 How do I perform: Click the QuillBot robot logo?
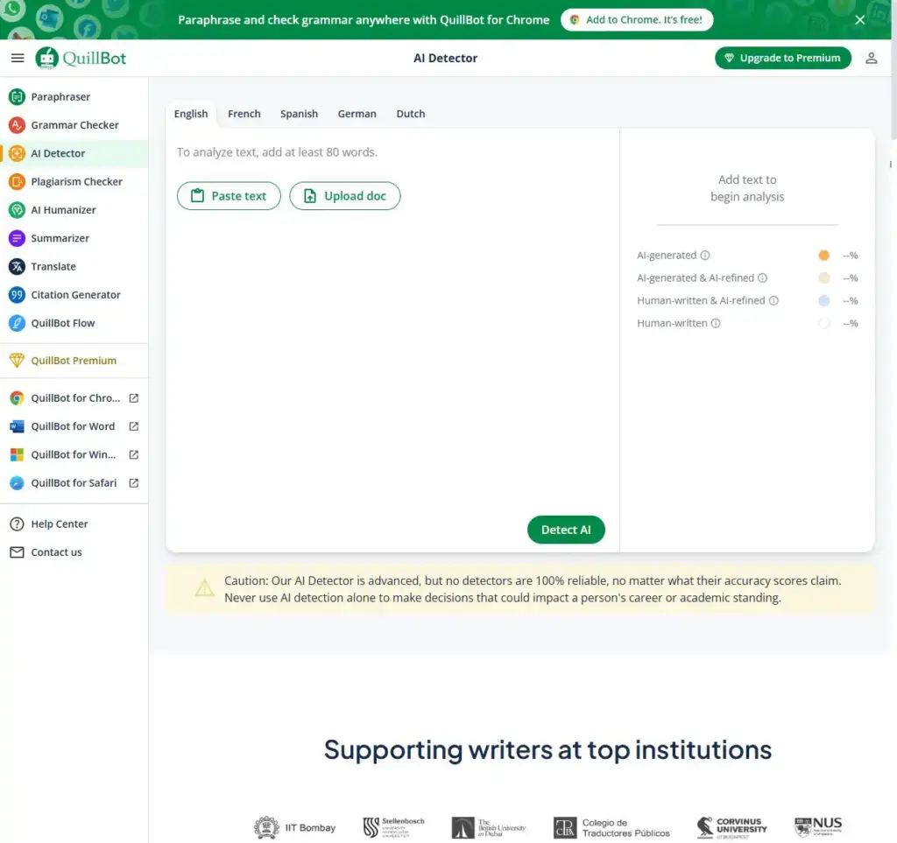47,58
